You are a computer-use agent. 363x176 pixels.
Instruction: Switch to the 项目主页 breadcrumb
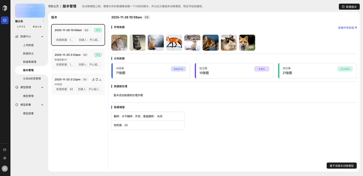click(53, 6)
